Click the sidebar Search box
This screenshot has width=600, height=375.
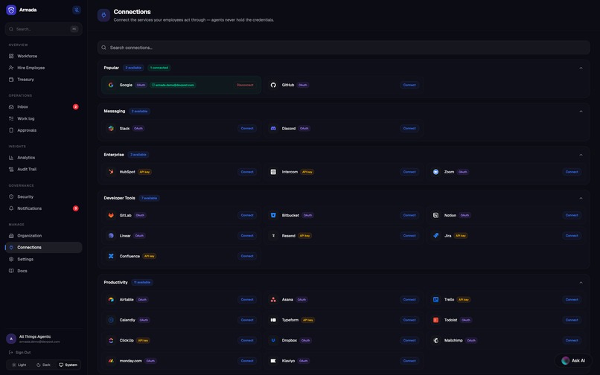point(44,29)
